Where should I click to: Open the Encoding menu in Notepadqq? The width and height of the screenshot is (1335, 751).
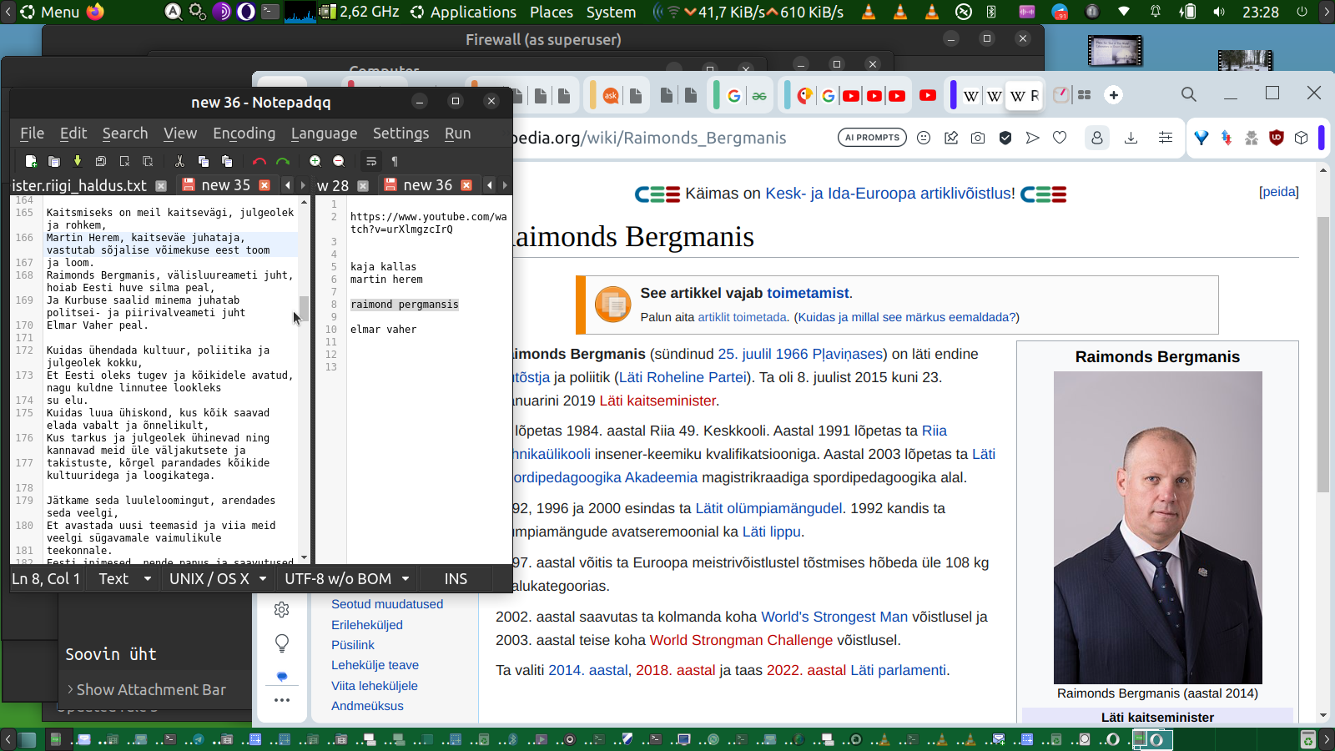click(244, 134)
